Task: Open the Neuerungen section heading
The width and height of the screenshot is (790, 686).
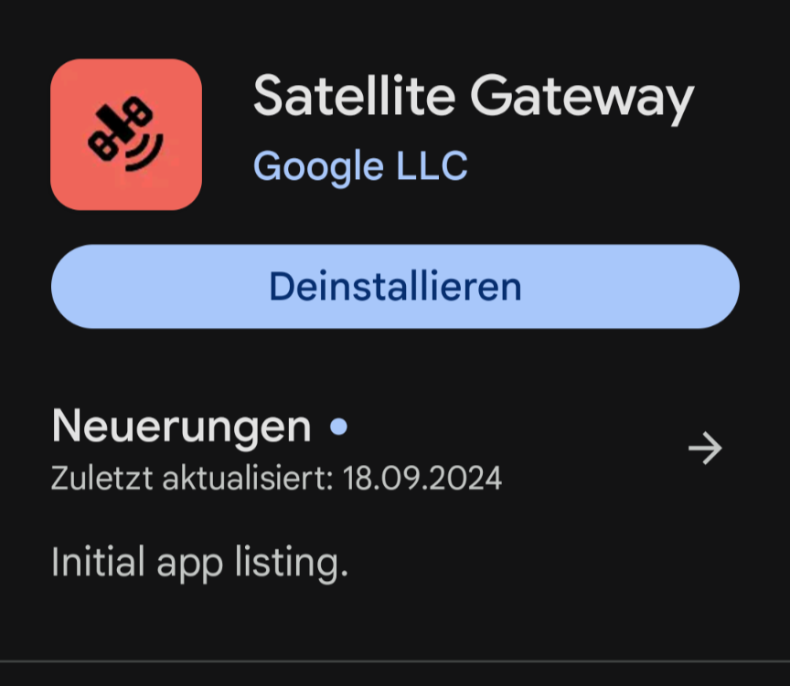Action: (181, 427)
